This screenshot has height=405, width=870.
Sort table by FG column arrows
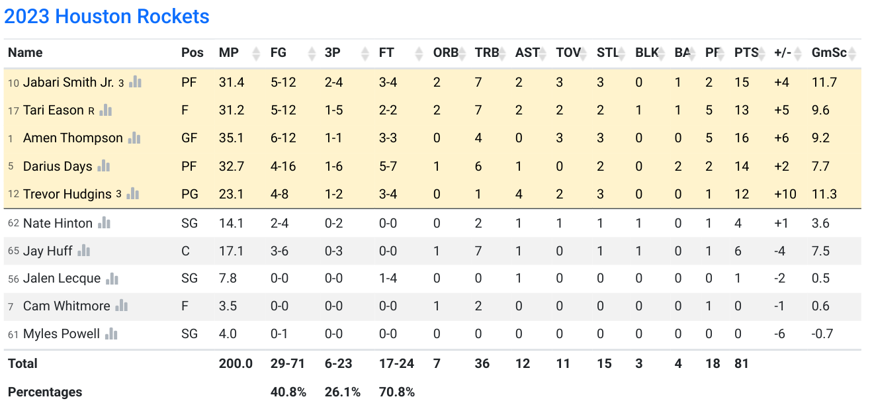312,53
